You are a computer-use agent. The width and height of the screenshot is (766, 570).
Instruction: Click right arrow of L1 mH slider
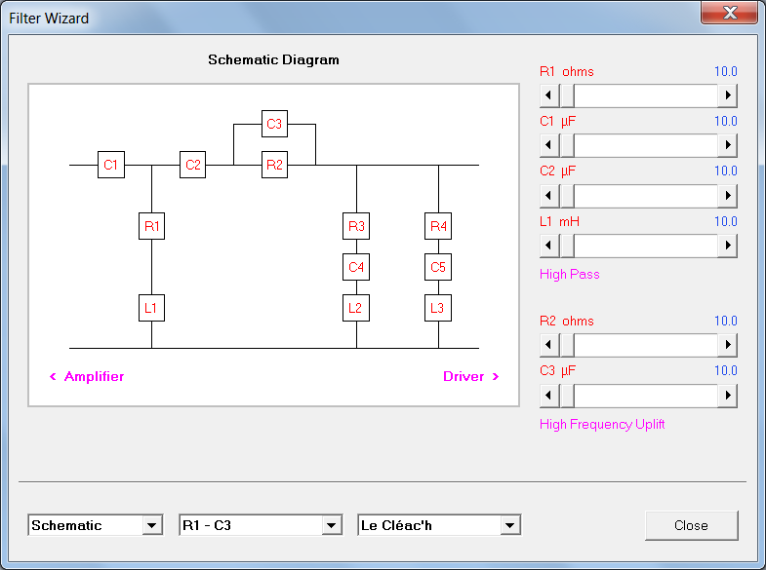pyautogui.click(x=727, y=246)
